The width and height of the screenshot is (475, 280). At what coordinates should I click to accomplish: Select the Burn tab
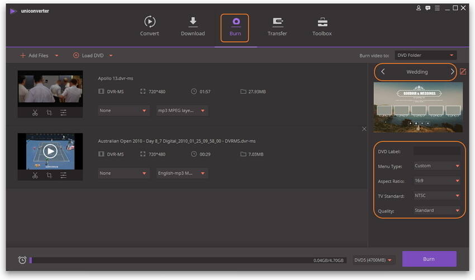click(x=235, y=27)
